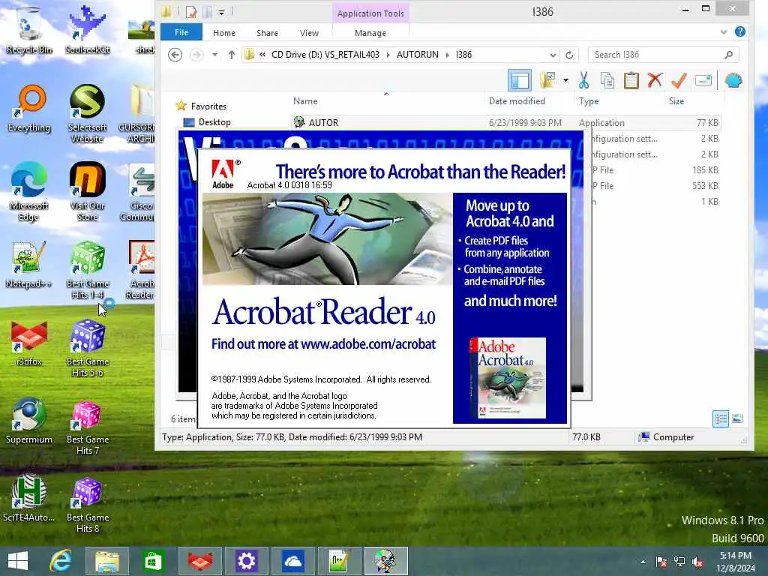Click the New folder icon in quick access toolbar

(x=207, y=11)
